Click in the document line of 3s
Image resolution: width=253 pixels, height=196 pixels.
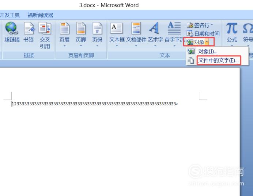coord(94,104)
